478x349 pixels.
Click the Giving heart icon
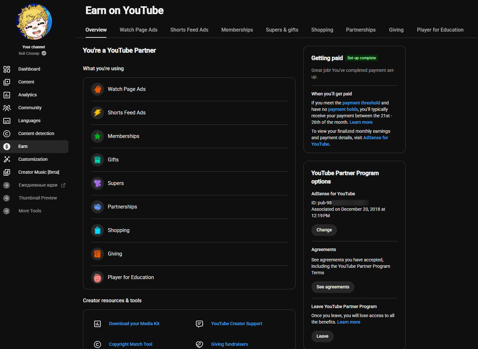point(97,254)
